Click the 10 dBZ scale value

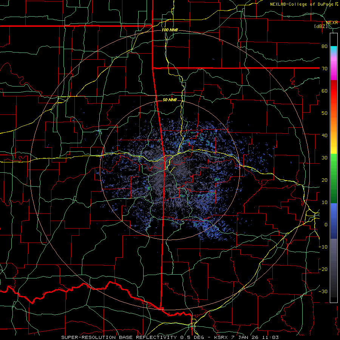click(x=325, y=202)
